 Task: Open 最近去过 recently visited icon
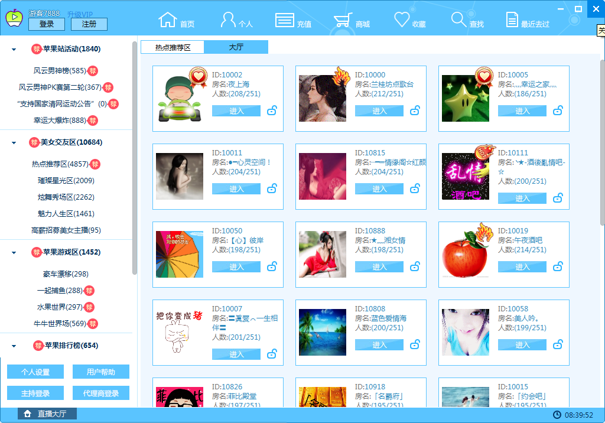(513, 19)
